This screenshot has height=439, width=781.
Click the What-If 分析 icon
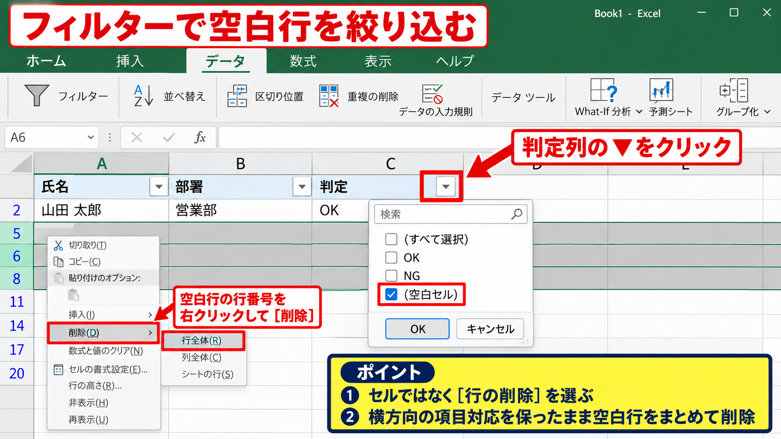pos(603,90)
